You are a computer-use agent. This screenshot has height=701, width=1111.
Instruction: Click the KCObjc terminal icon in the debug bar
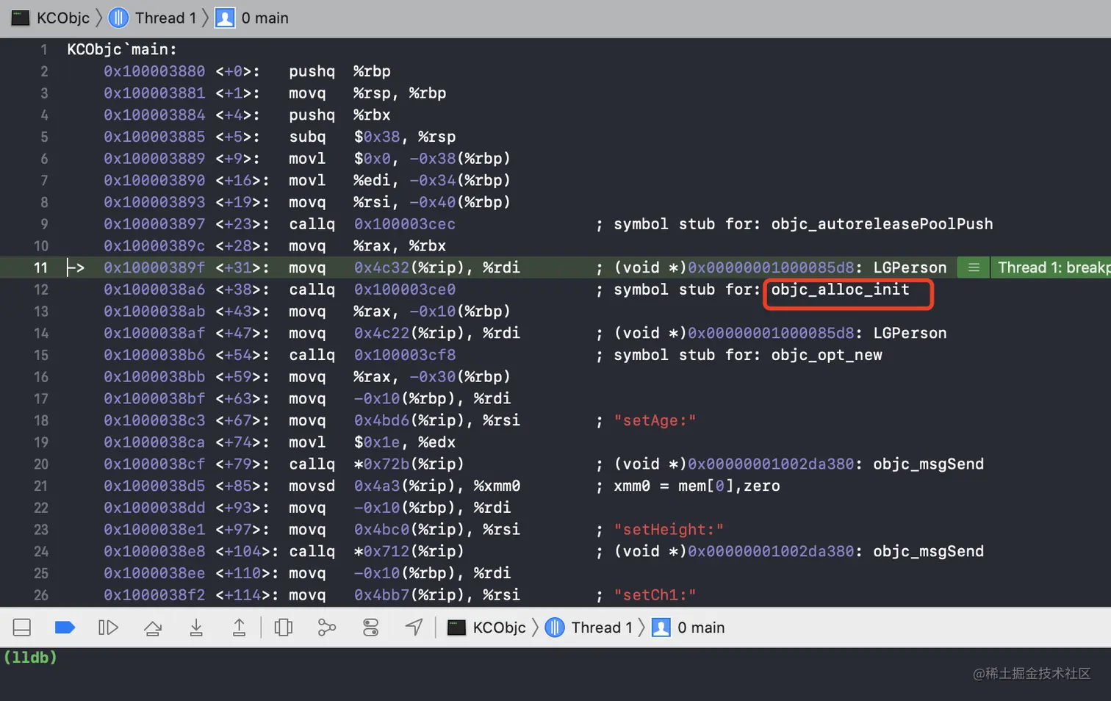pos(457,628)
